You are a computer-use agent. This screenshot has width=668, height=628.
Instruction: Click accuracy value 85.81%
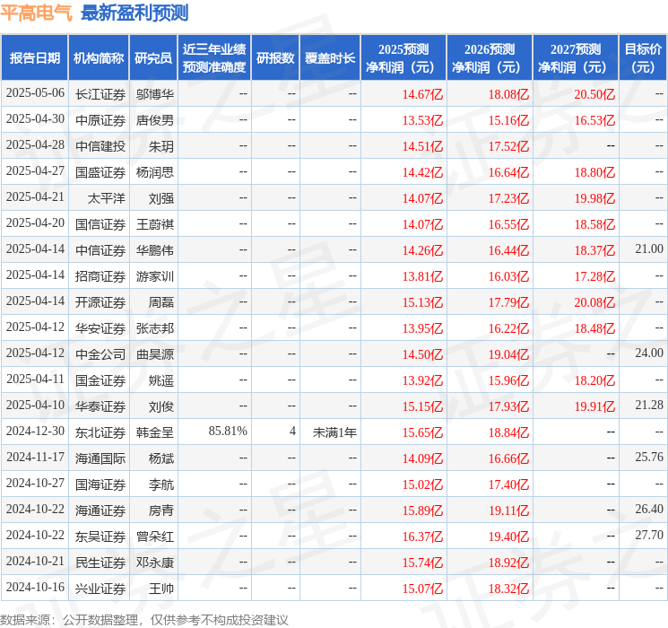pos(228,431)
